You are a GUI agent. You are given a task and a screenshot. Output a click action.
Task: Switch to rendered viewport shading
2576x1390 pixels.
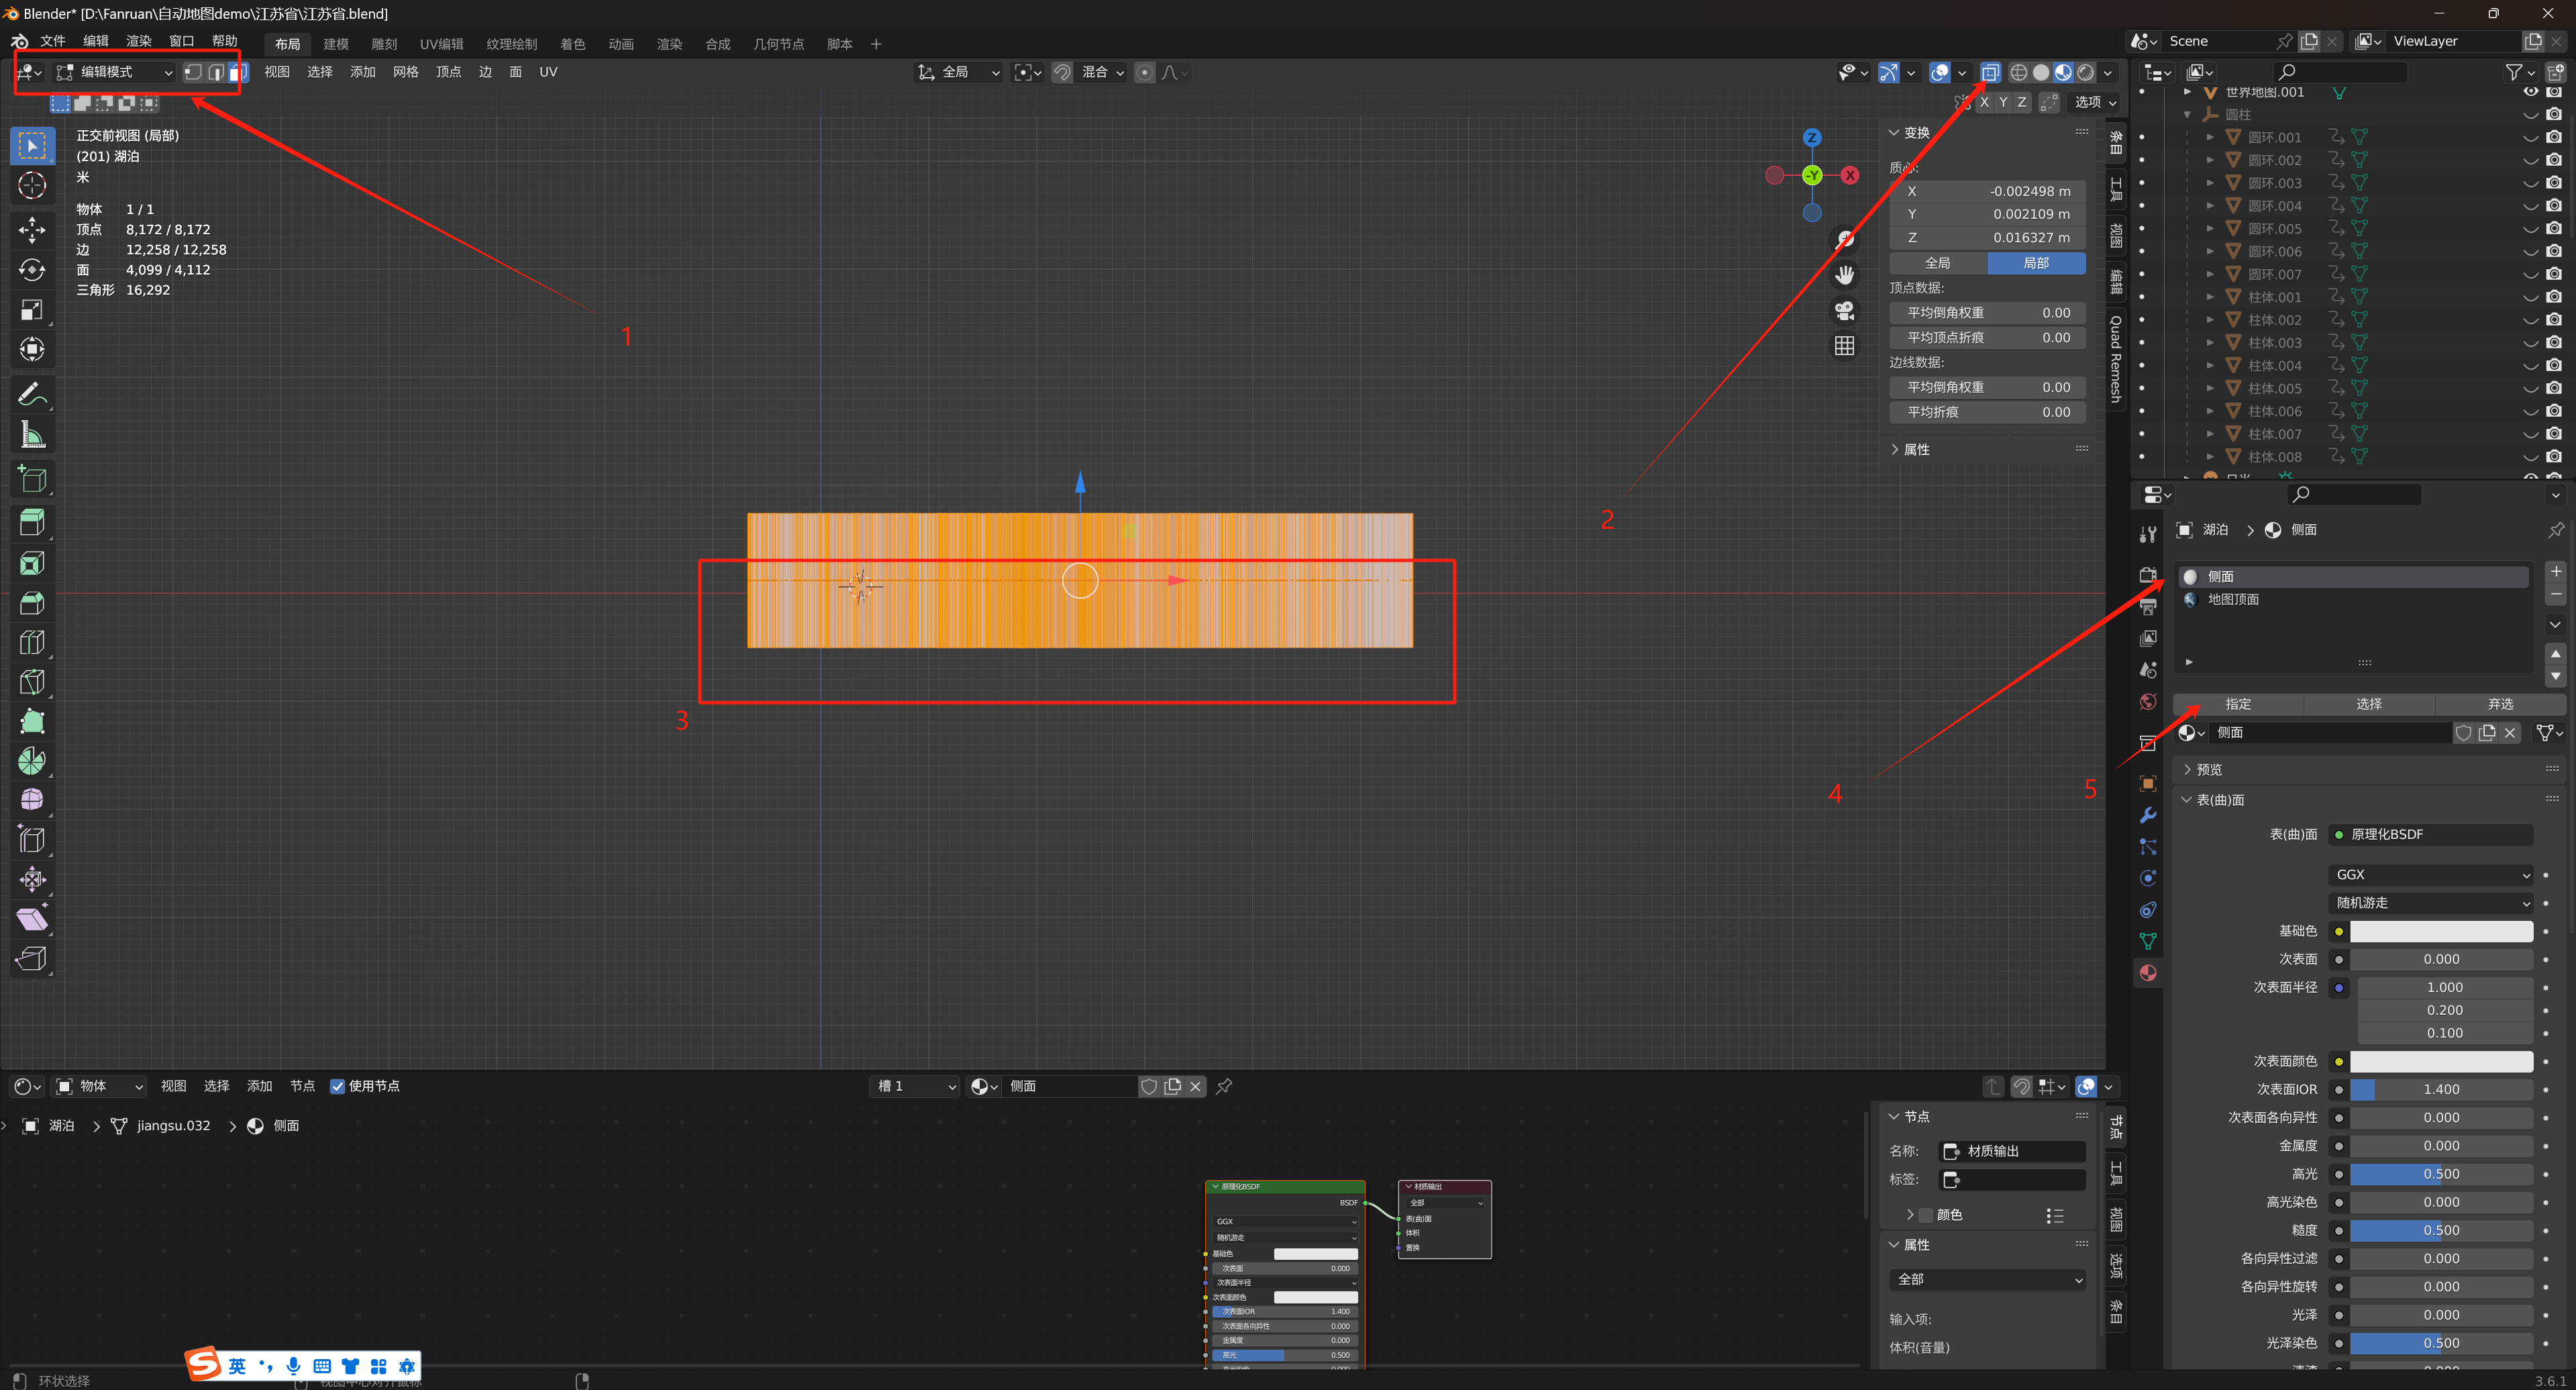point(2085,72)
